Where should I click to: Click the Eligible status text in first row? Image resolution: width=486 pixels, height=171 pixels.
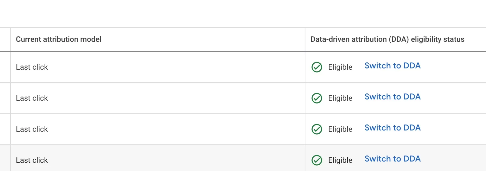pos(340,67)
